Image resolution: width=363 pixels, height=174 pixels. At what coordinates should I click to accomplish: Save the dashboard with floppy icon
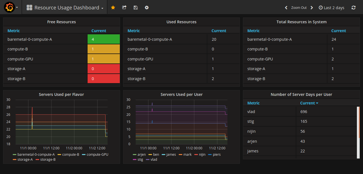coord(136,7)
